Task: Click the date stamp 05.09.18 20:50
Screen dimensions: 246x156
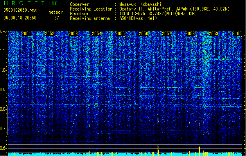Action: [x=20, y=18]
